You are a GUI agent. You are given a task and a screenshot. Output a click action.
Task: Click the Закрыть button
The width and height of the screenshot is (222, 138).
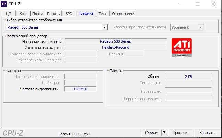[207, 133]
